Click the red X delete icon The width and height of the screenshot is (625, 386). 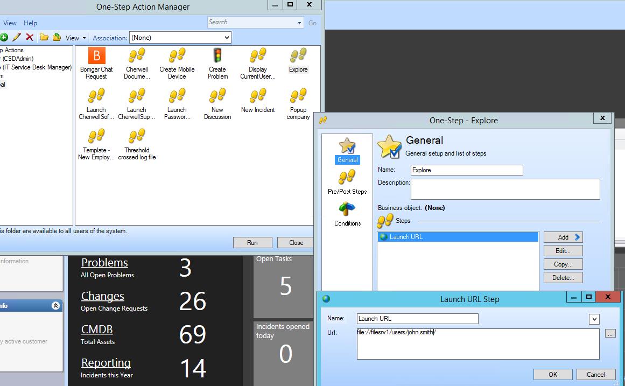click(x=30, y=37)
